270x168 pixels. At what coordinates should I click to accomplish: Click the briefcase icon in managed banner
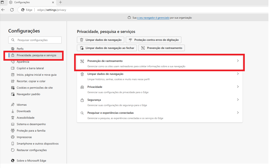[129, 18]
